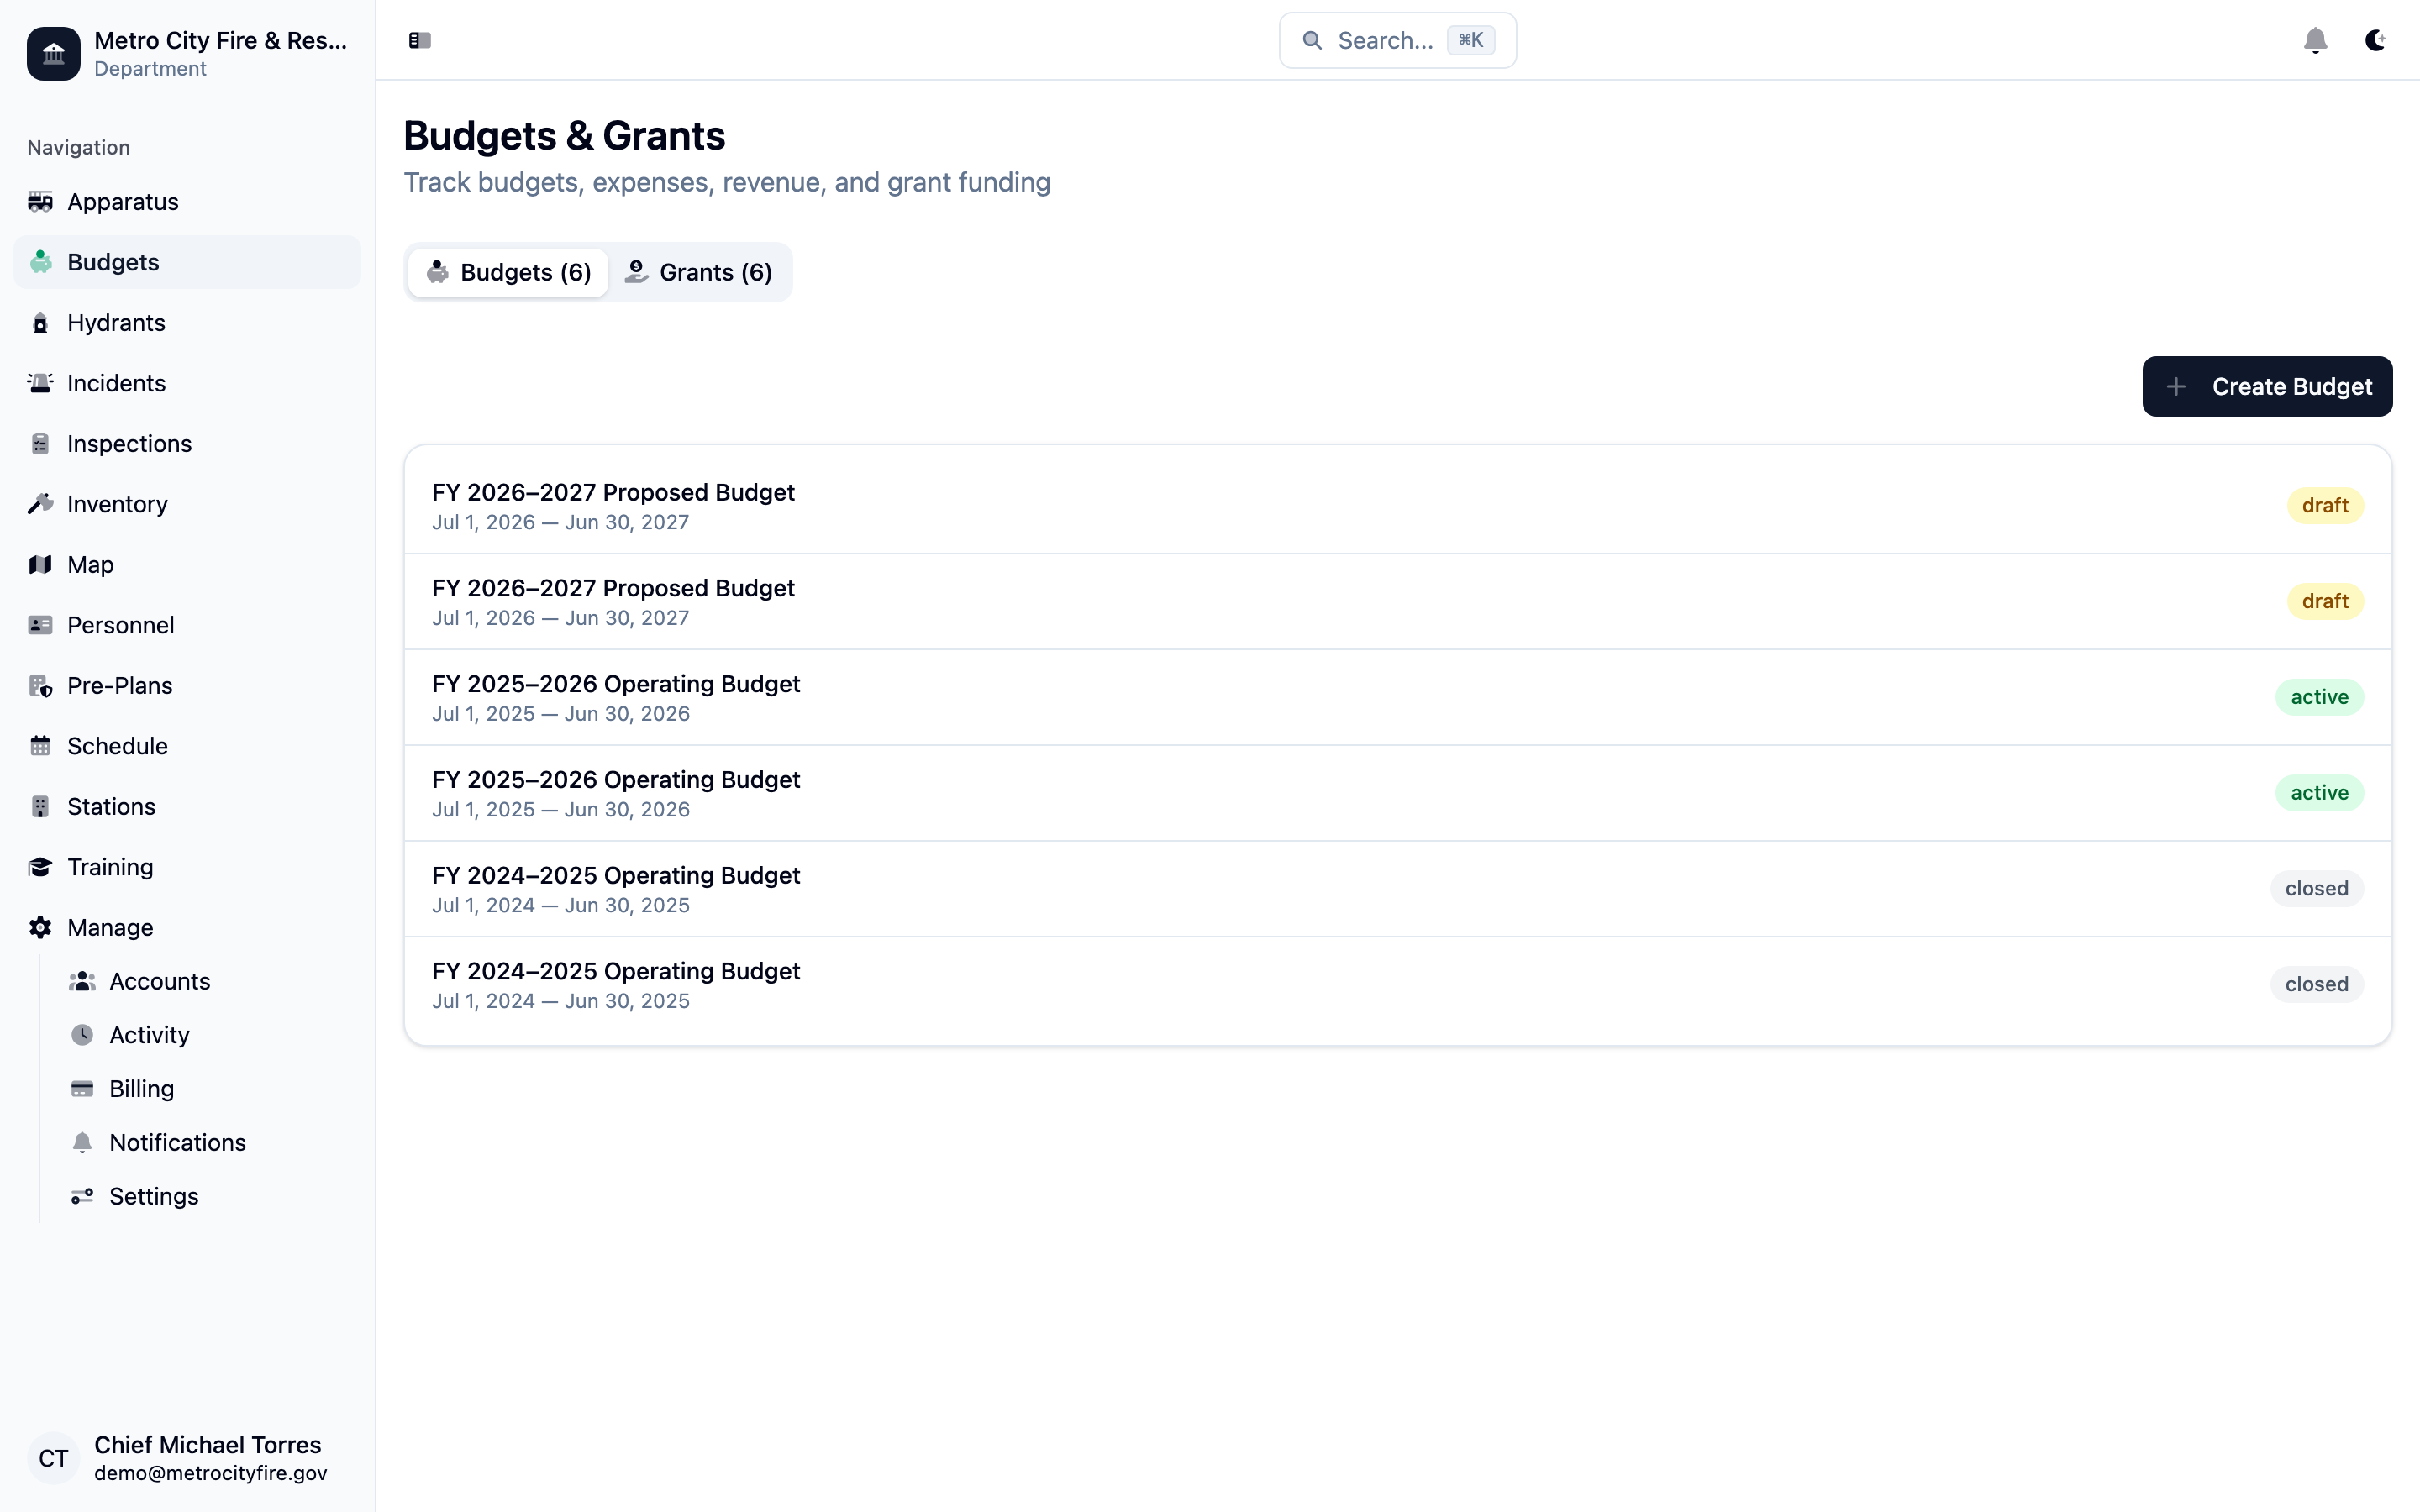Click the notifications bell in top bar
Image resolution: width=2420 pixels, height=1512 pixels.
coord(2315,40)
